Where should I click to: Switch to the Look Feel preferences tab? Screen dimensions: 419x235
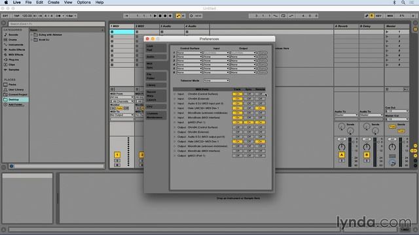coord(156,48)
